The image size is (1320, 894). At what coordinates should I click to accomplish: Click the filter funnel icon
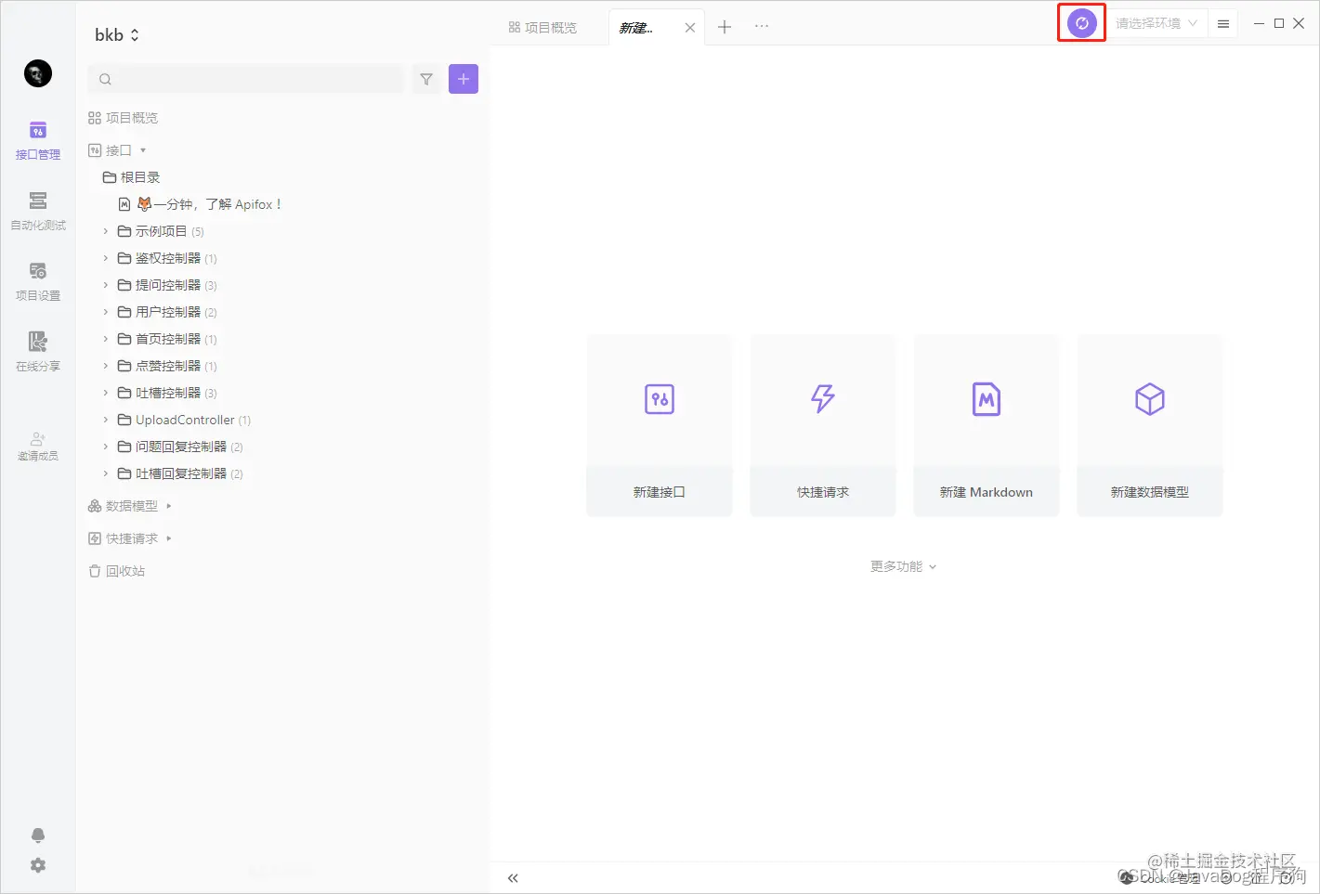[x=426, y=79]
